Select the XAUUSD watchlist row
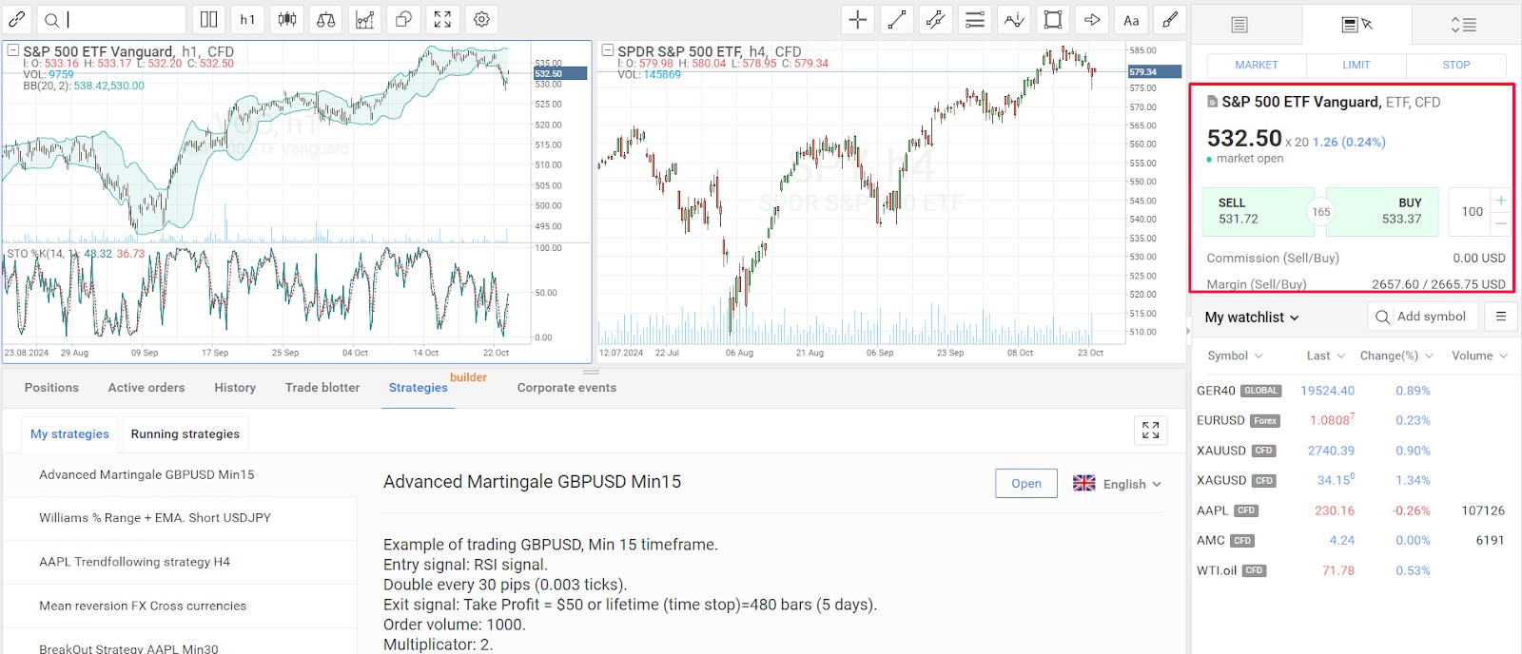This screenshot has width=1522, height=654. tap(1354, 451)
